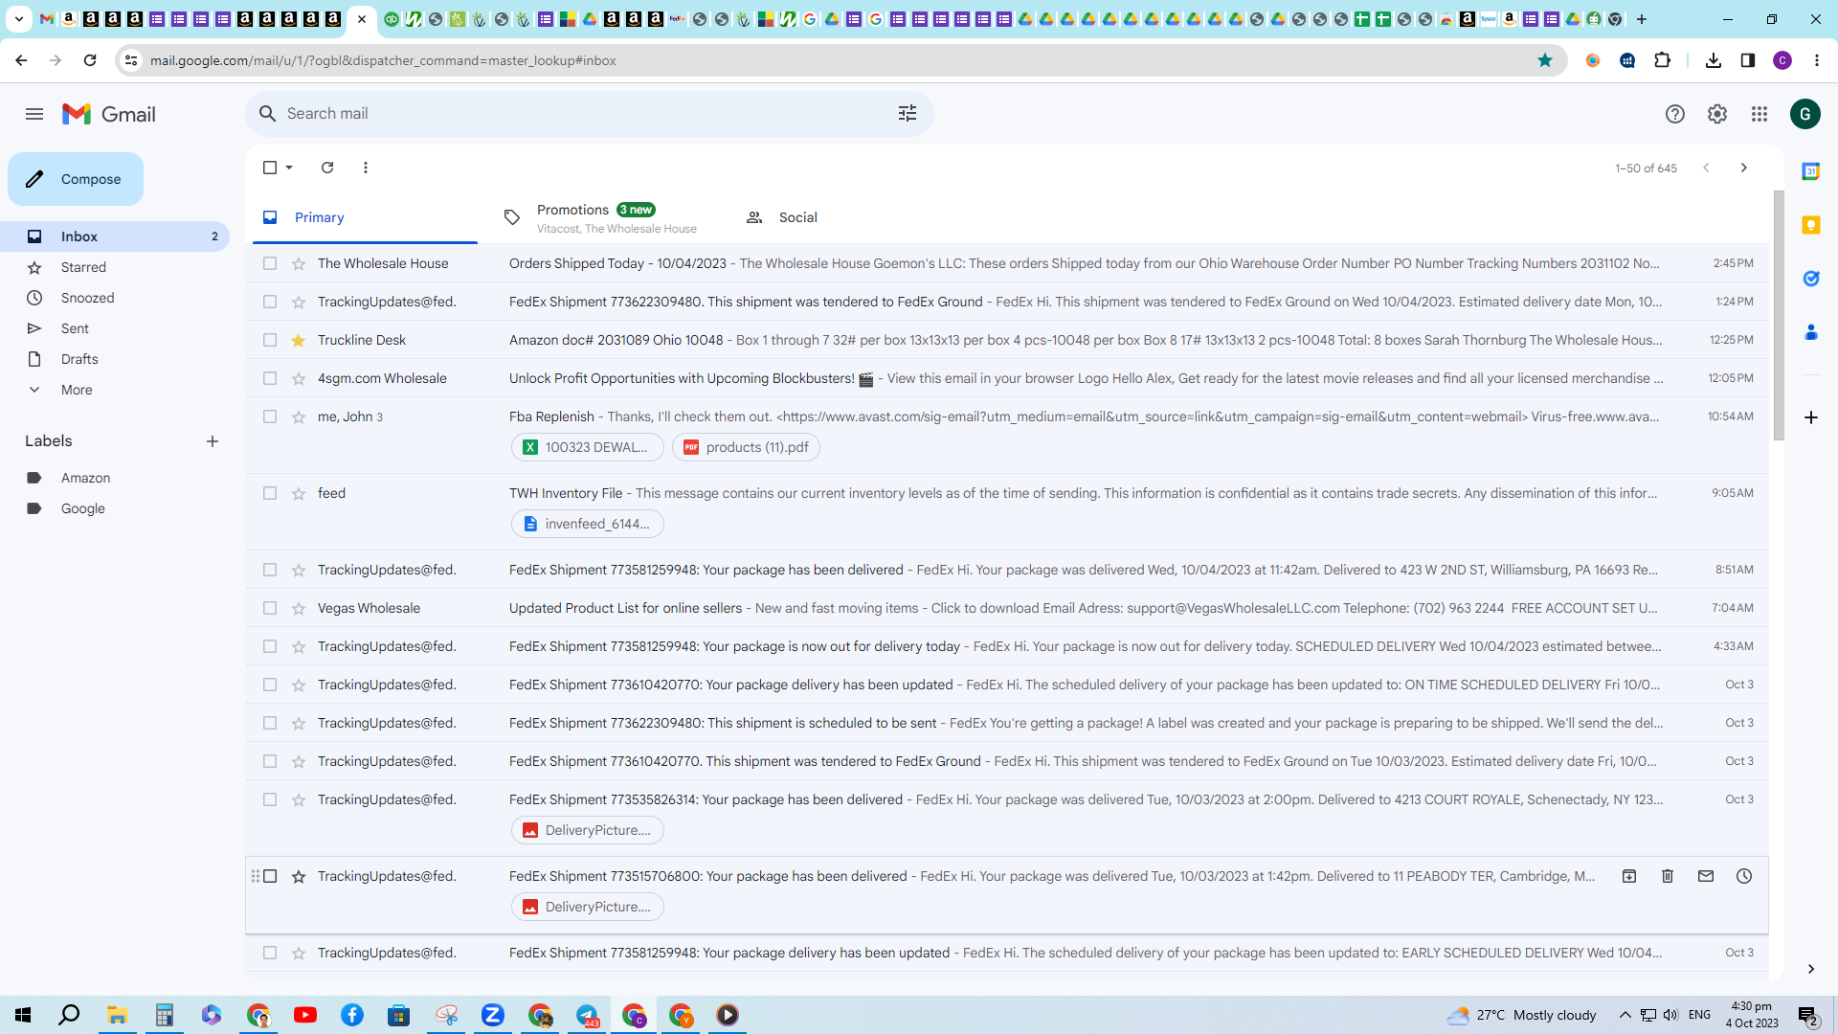Show side panel expand arrow
The image size is (1838, 1034).
1811,969
